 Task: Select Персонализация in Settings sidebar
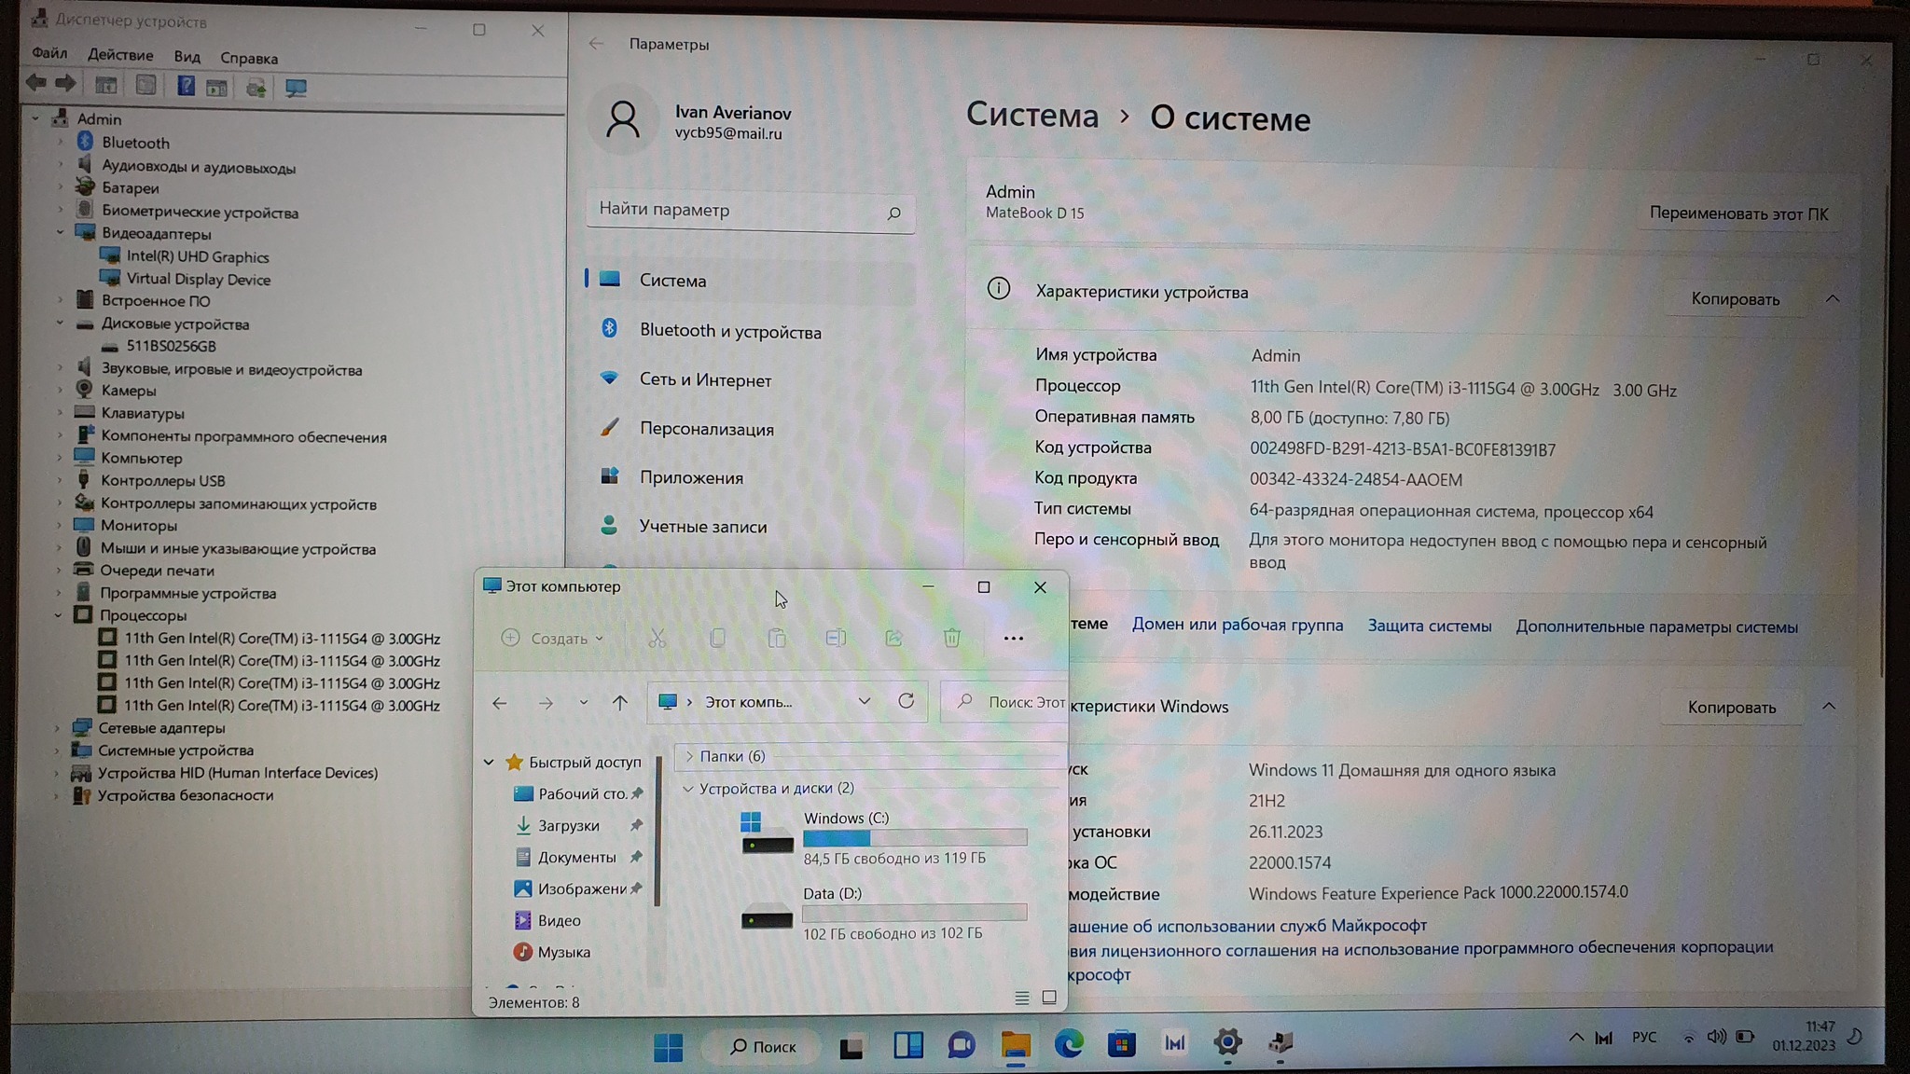tap(706, 429)
